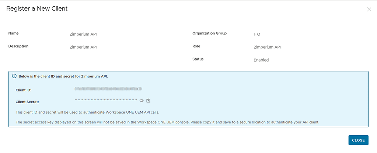
Task: Click the info icon in blue panel
Action: click(x=14, y=76)
